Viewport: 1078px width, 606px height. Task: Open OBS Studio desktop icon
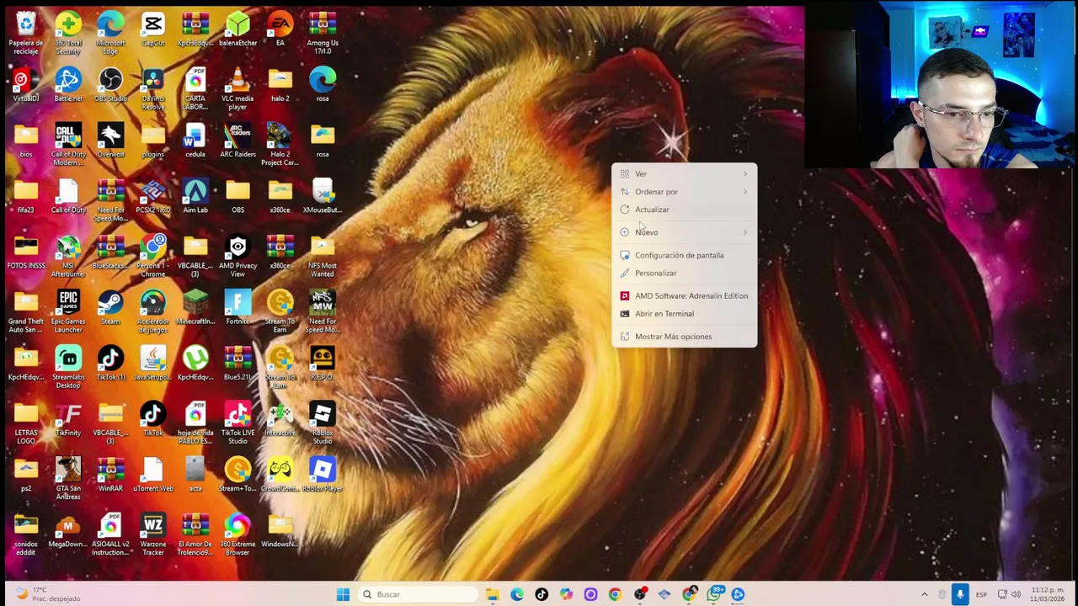coord(110,85)
